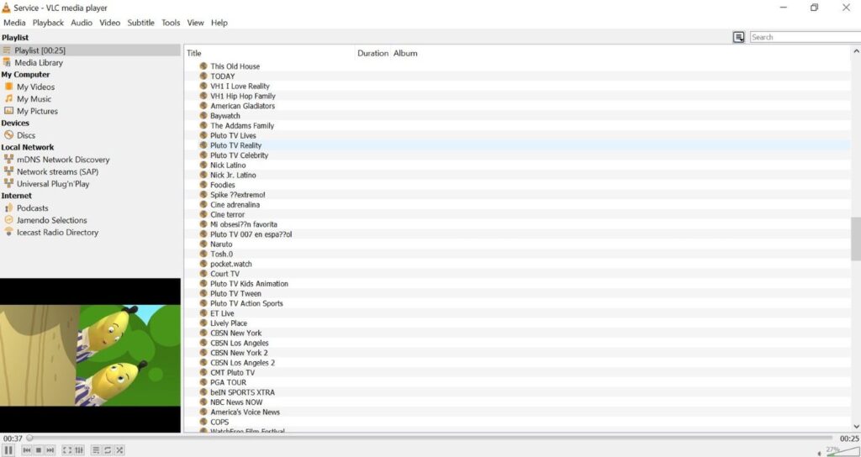Open the extended settings equalizer icon
Screen dimensions: 861x457
coord(79,450)
